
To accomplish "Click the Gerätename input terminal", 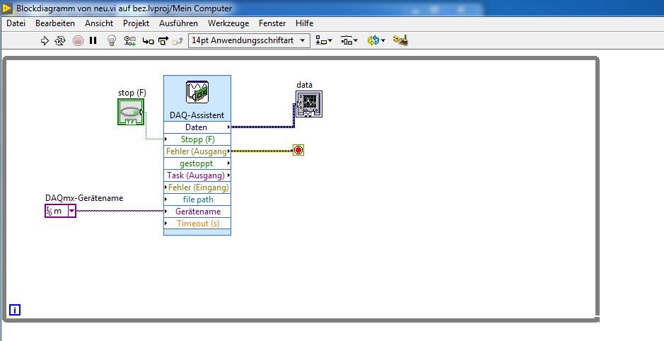I will (x=197, y=212).
